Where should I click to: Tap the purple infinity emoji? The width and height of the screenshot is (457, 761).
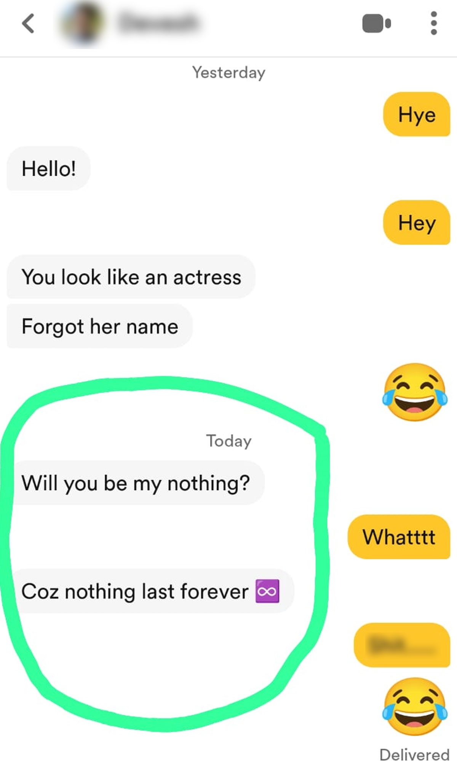pos(267,591)
